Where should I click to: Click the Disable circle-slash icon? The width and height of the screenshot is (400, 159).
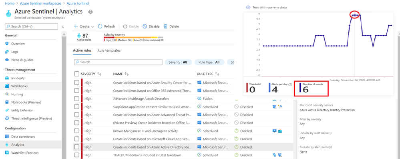145,26
